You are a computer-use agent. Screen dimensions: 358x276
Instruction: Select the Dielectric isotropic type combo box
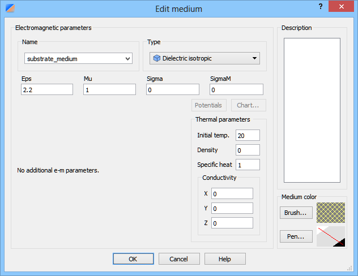204,58
